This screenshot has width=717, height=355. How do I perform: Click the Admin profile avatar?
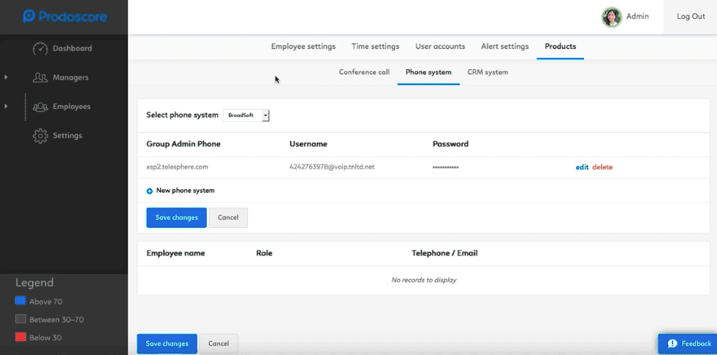pyautogui.click(x=611, y=17)
